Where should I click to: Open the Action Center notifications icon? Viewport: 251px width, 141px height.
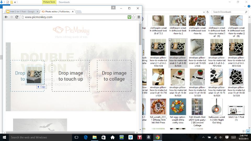227,137
